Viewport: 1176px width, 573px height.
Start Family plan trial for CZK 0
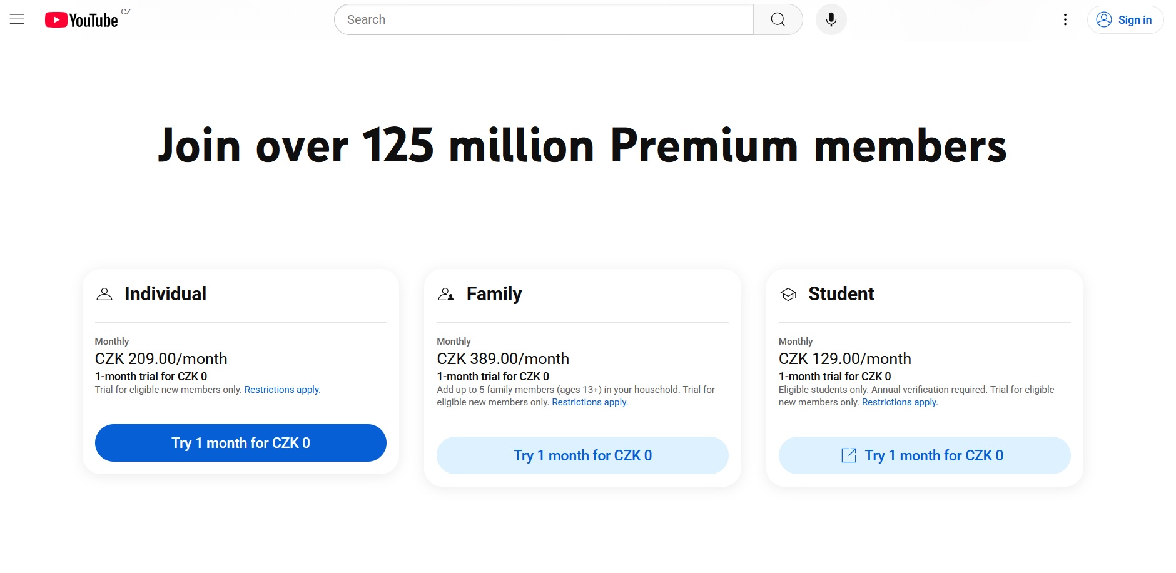click(582, 455)
